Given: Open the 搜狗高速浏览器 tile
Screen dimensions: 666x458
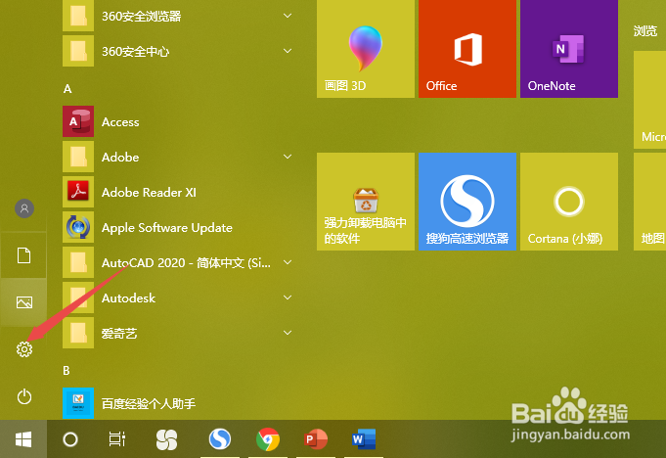Looking at the screenshot, I should click(467, 202).
